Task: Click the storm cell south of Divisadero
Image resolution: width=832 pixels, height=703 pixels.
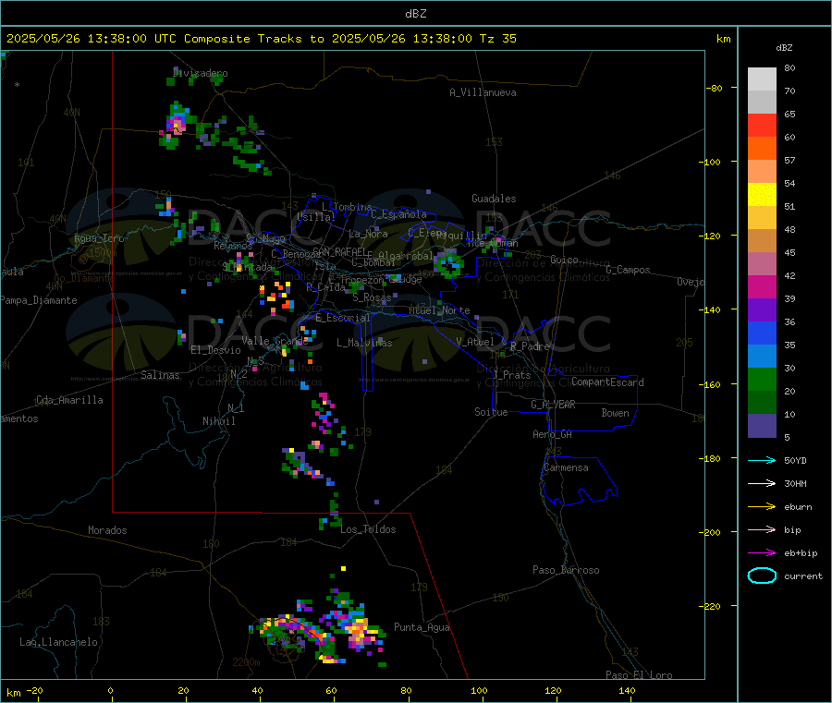Action: click(x=175, y=127)
